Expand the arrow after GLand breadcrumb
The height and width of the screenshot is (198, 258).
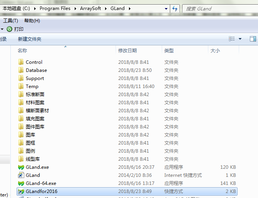[130, 8]
